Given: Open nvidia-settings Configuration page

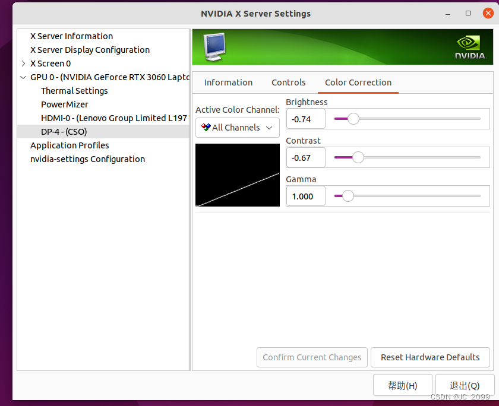Looking at the screenshot, I should coord(87,159).
